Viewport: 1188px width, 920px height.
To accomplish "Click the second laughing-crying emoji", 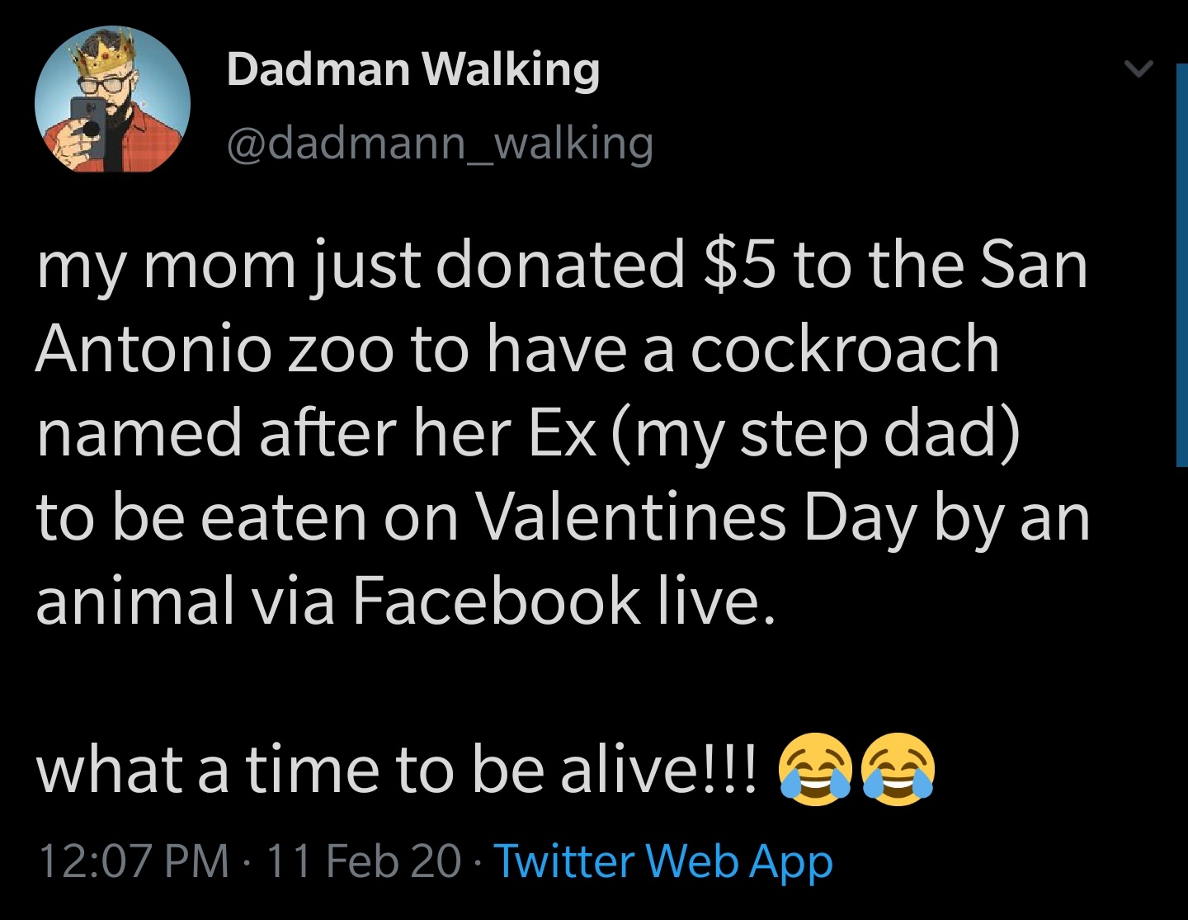I will (898, 768).
